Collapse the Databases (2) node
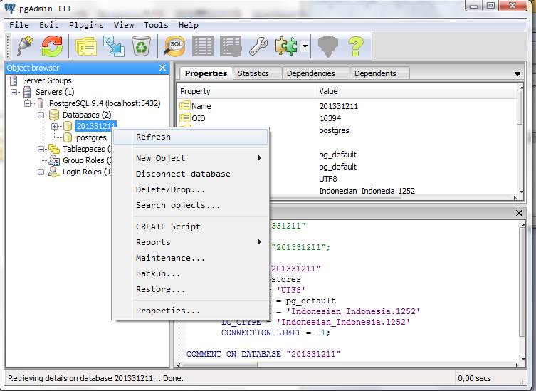The height and width of the screenshot is (391, 536). click(x=41, y=115)
